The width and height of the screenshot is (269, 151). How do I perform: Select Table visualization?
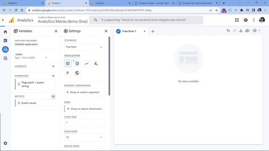point(68,63)
